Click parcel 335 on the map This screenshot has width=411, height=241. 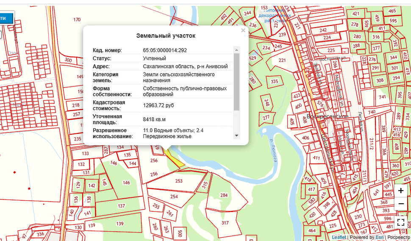click(275, 81)
